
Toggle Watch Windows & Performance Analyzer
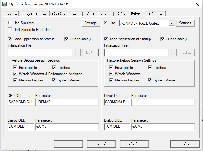point(15,74)
